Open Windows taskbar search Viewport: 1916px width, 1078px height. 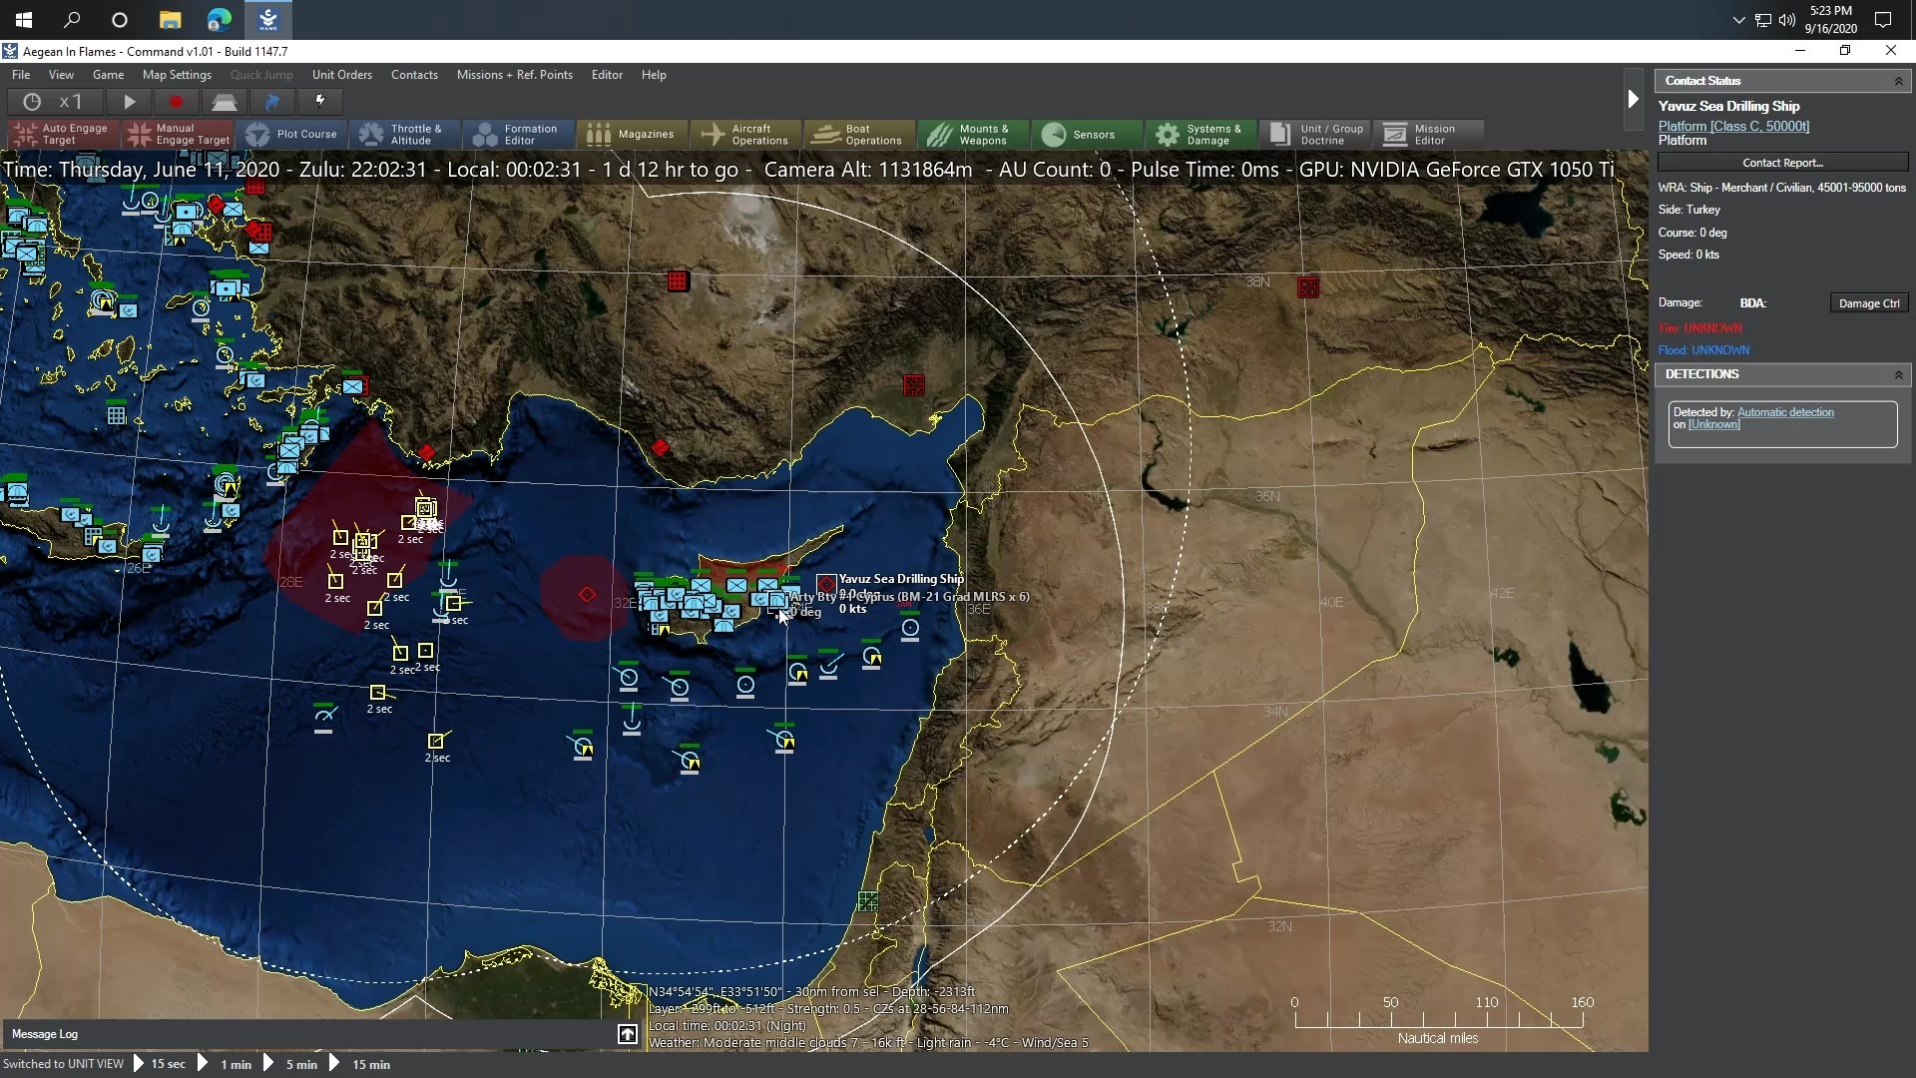tap(72, 20)
